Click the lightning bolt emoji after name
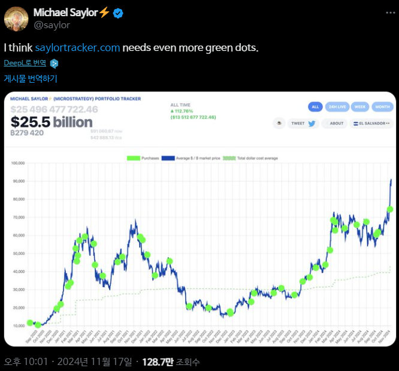 pos(104,13)
